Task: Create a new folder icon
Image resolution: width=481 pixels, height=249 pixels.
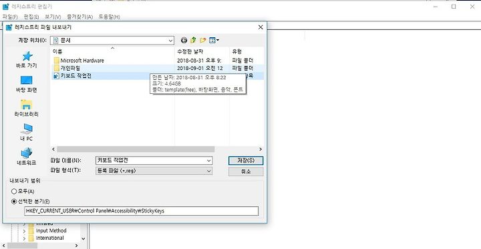Action: click(x=202, y=40)
